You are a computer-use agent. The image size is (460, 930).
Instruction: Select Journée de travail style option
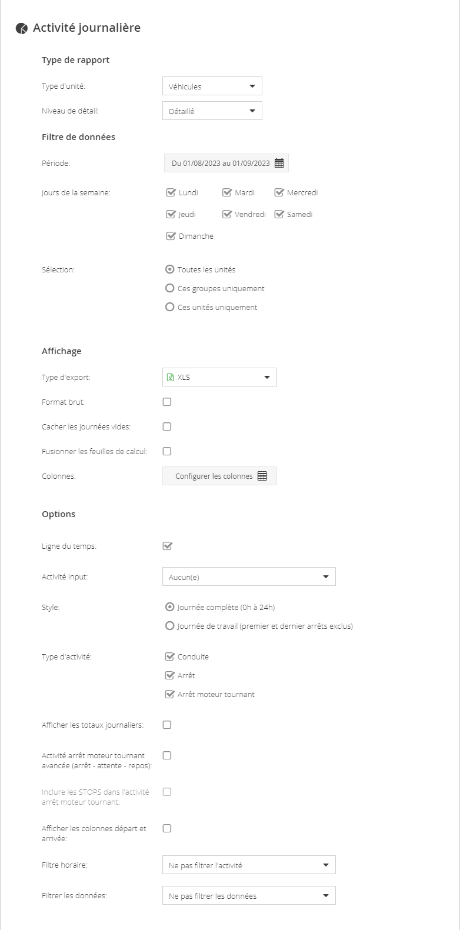[x=170, y=626]
